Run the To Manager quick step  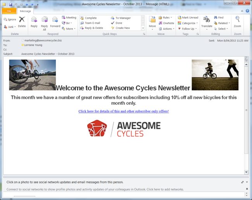tap(121, 18)
